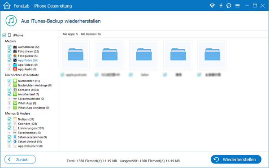The image size is (269, 168).
Task: Uncheck the Aufnahmen (22) checkbox
Action: tap(9, 47)
